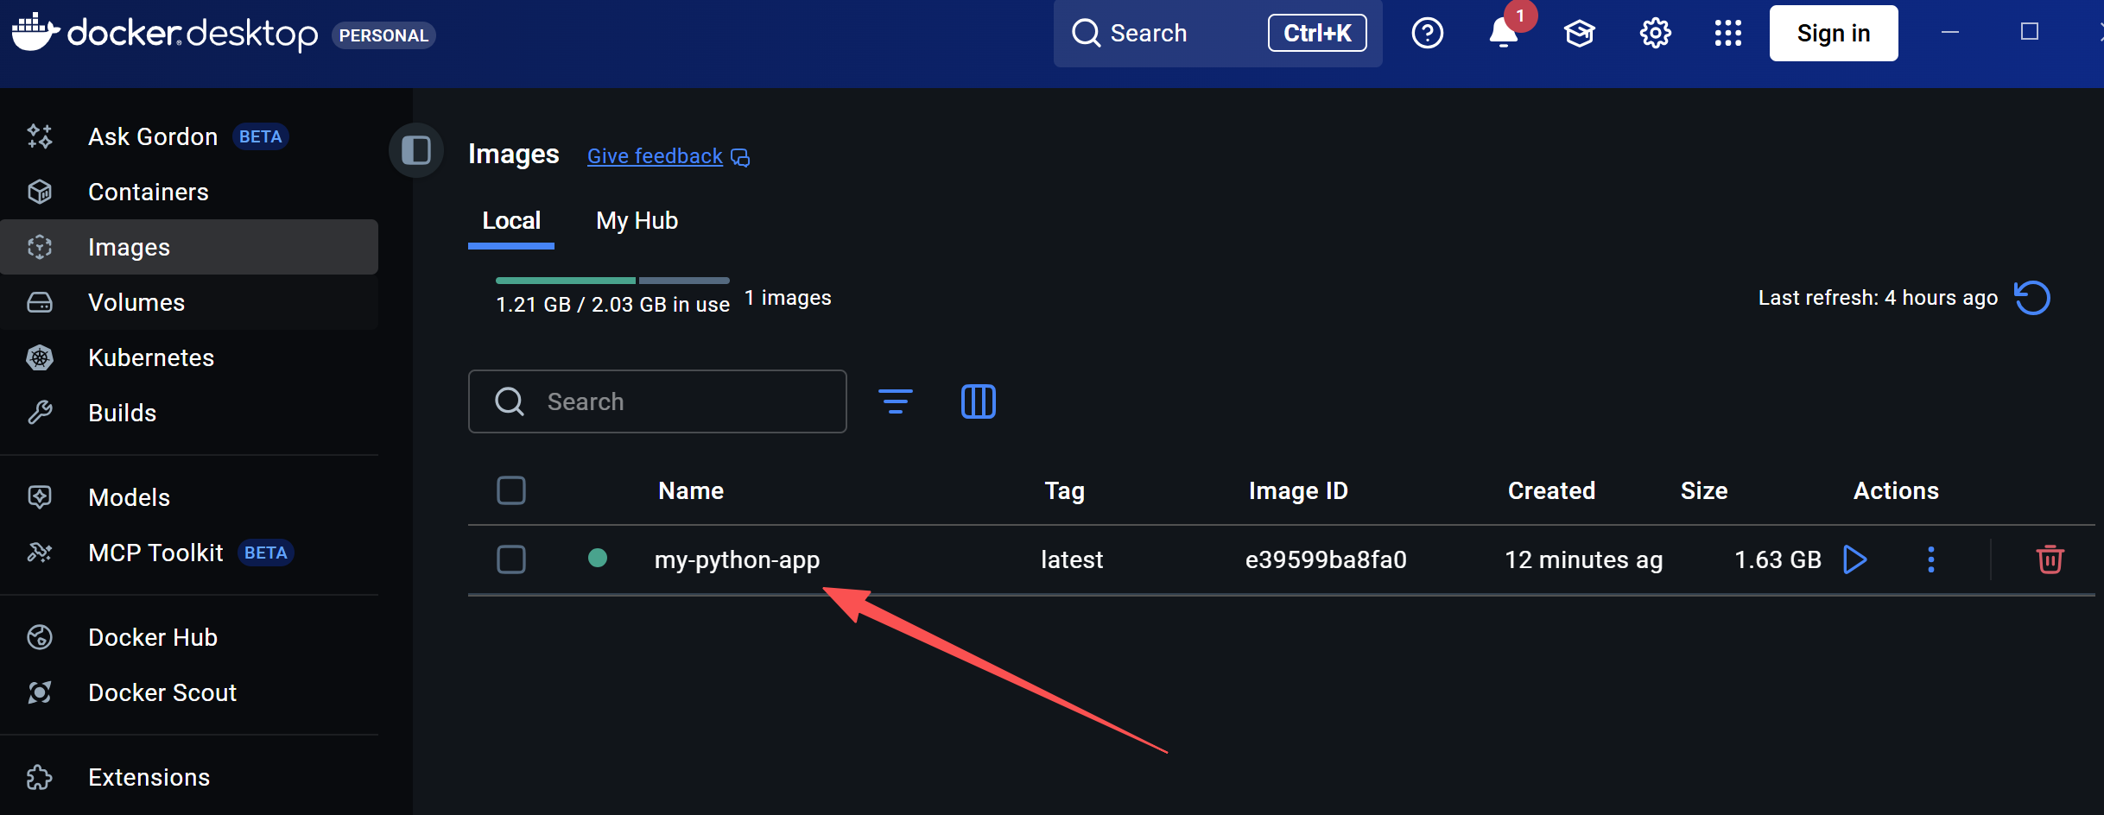Click the Last refresh 4 hours ago text
Screen dimensions: 2104x815
[x=1878, y=298]
